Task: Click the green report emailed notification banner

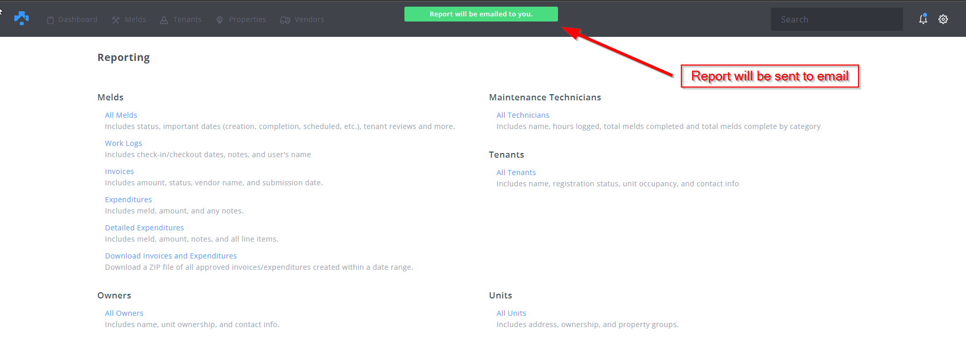Action: pos(481,14)
